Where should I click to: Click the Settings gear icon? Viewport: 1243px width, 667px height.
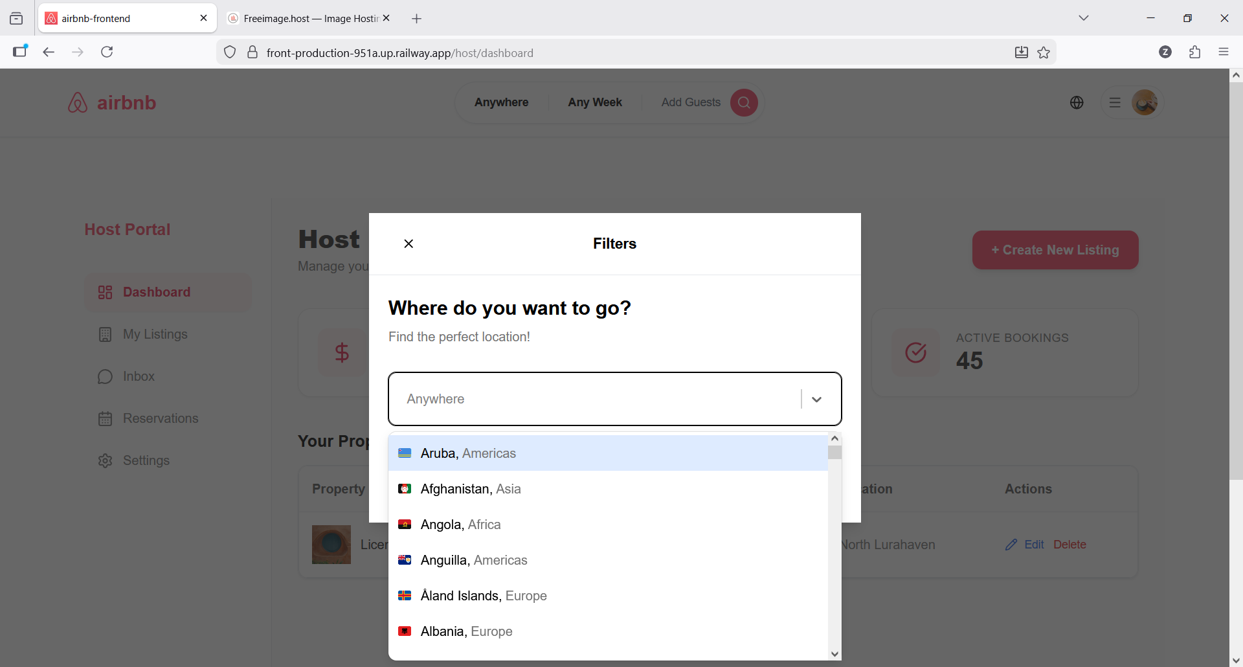pos(105,460)
